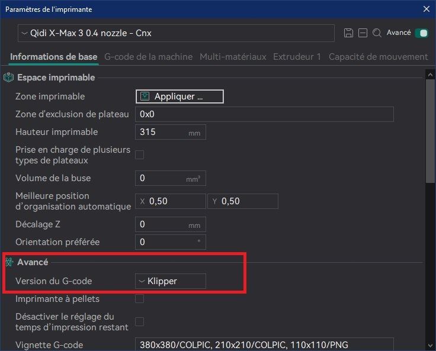Click the Imprimante à pellets label
The image size is (436, 351).
click(x=57, y=299)
